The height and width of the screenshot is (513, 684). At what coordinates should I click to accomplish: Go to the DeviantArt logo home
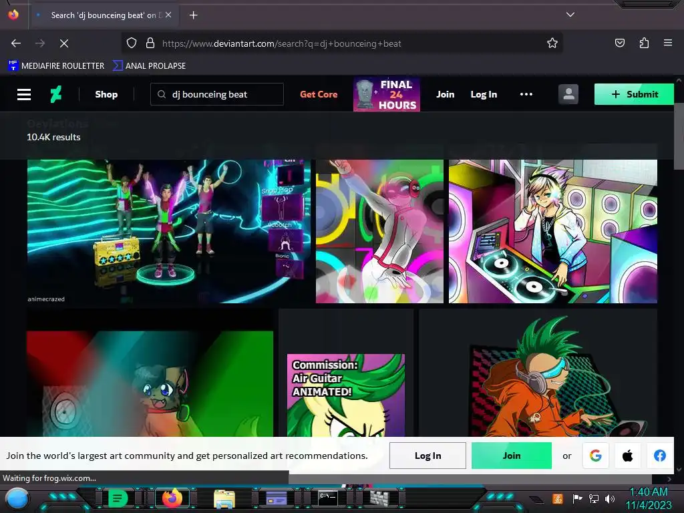coord(56,94)
